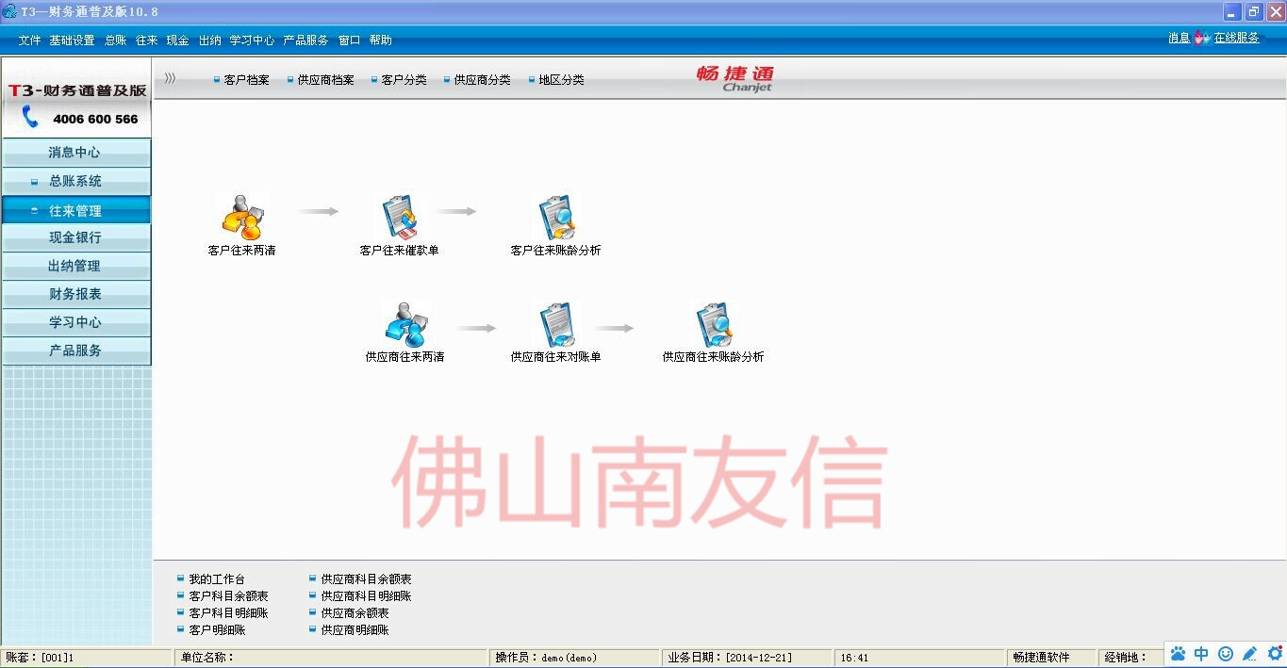Open 供应商档案 shortcut
This screenshot has height=668, width=1287.
pyautogui.click(x=326, y=80)
